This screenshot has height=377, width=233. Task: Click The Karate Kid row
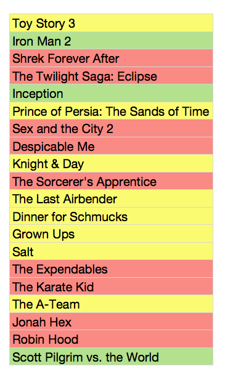pyautogui.click(x=111, y=286)
